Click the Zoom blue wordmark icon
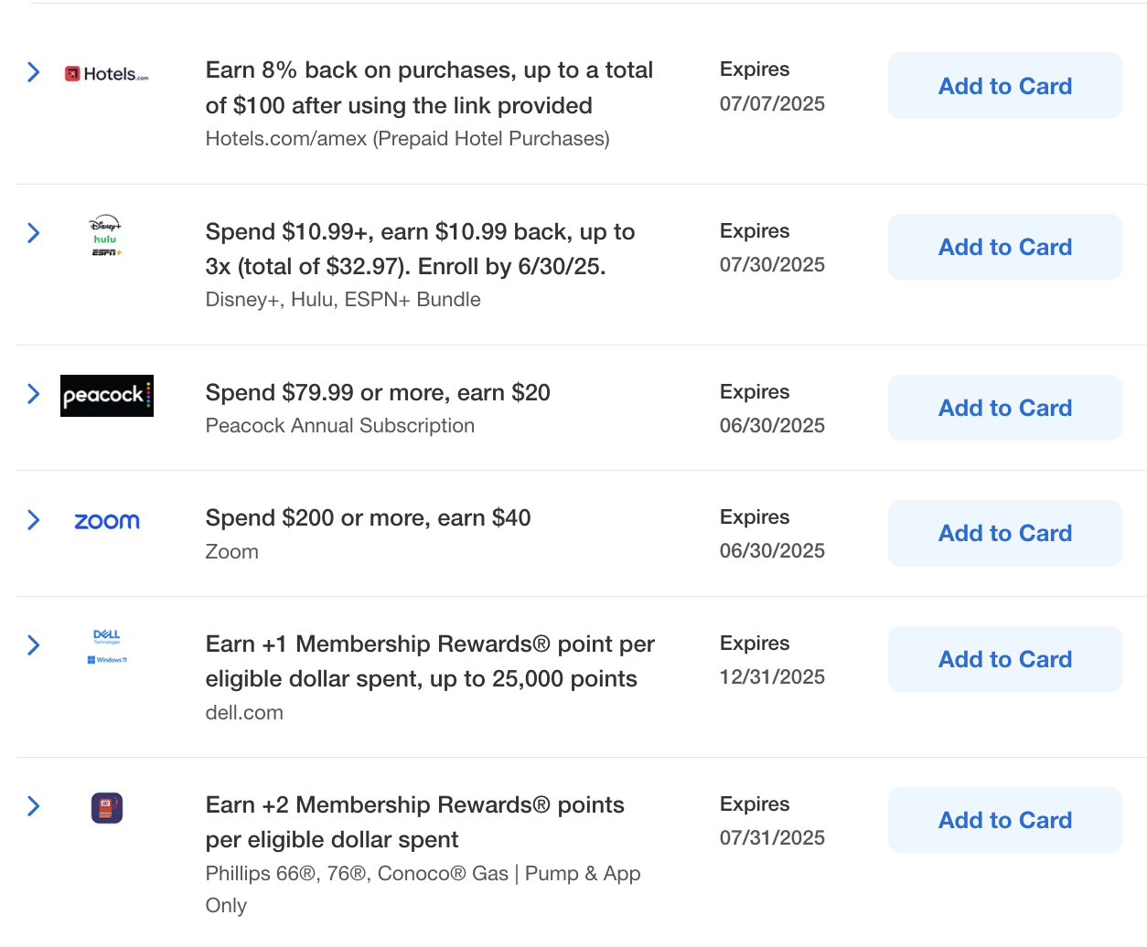This screenshot has height=947, width=1147. pyautogui.click(x=106, y=521)
